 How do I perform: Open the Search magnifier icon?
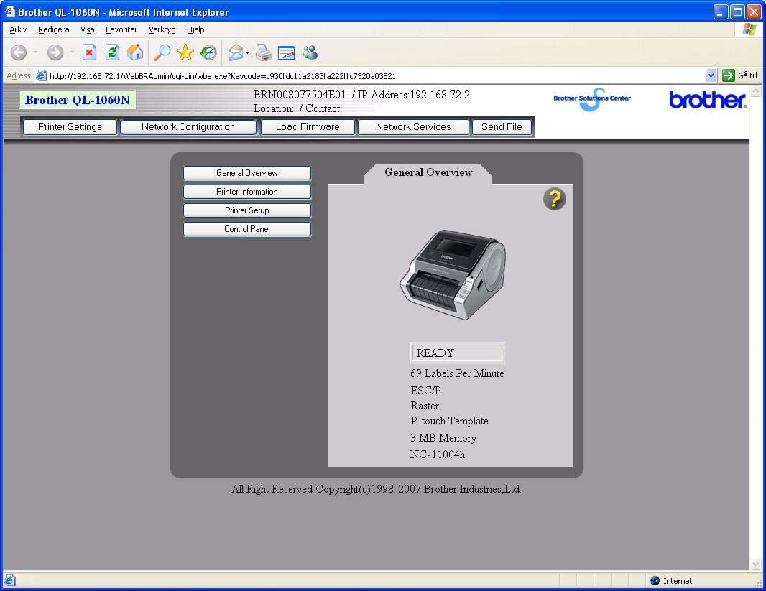pyautogui.click(x=162, y=52)
